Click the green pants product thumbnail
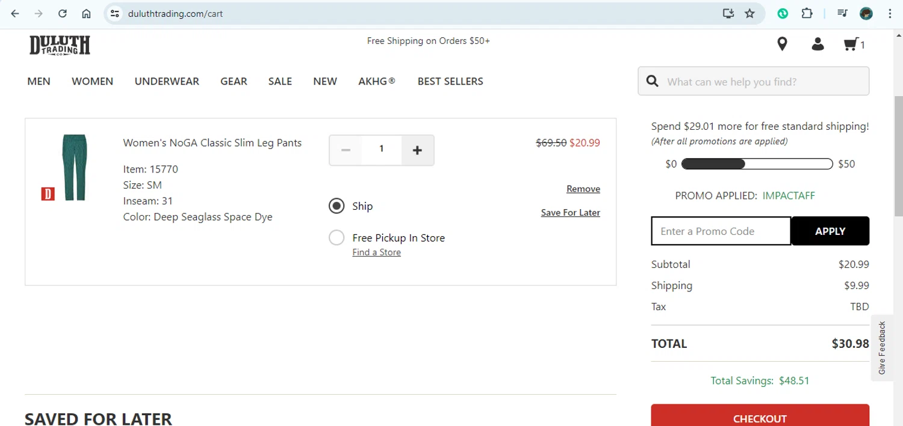The image size is (903, 426). 75,168
